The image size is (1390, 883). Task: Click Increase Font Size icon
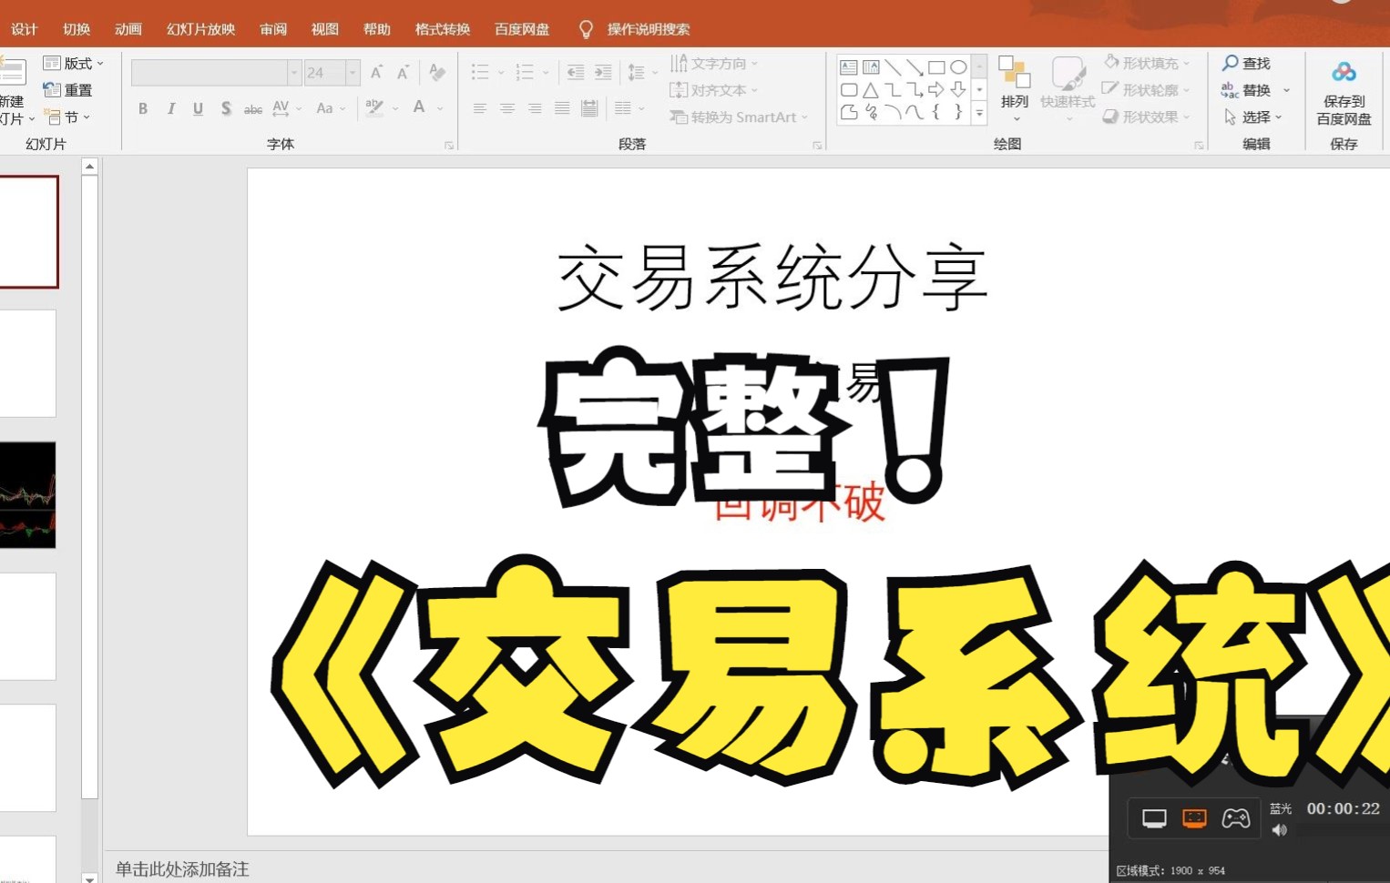click(x=376, y=72)
